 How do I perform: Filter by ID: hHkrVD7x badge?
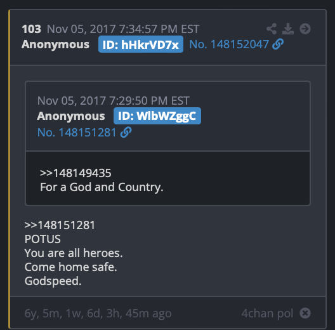(141, 44)
